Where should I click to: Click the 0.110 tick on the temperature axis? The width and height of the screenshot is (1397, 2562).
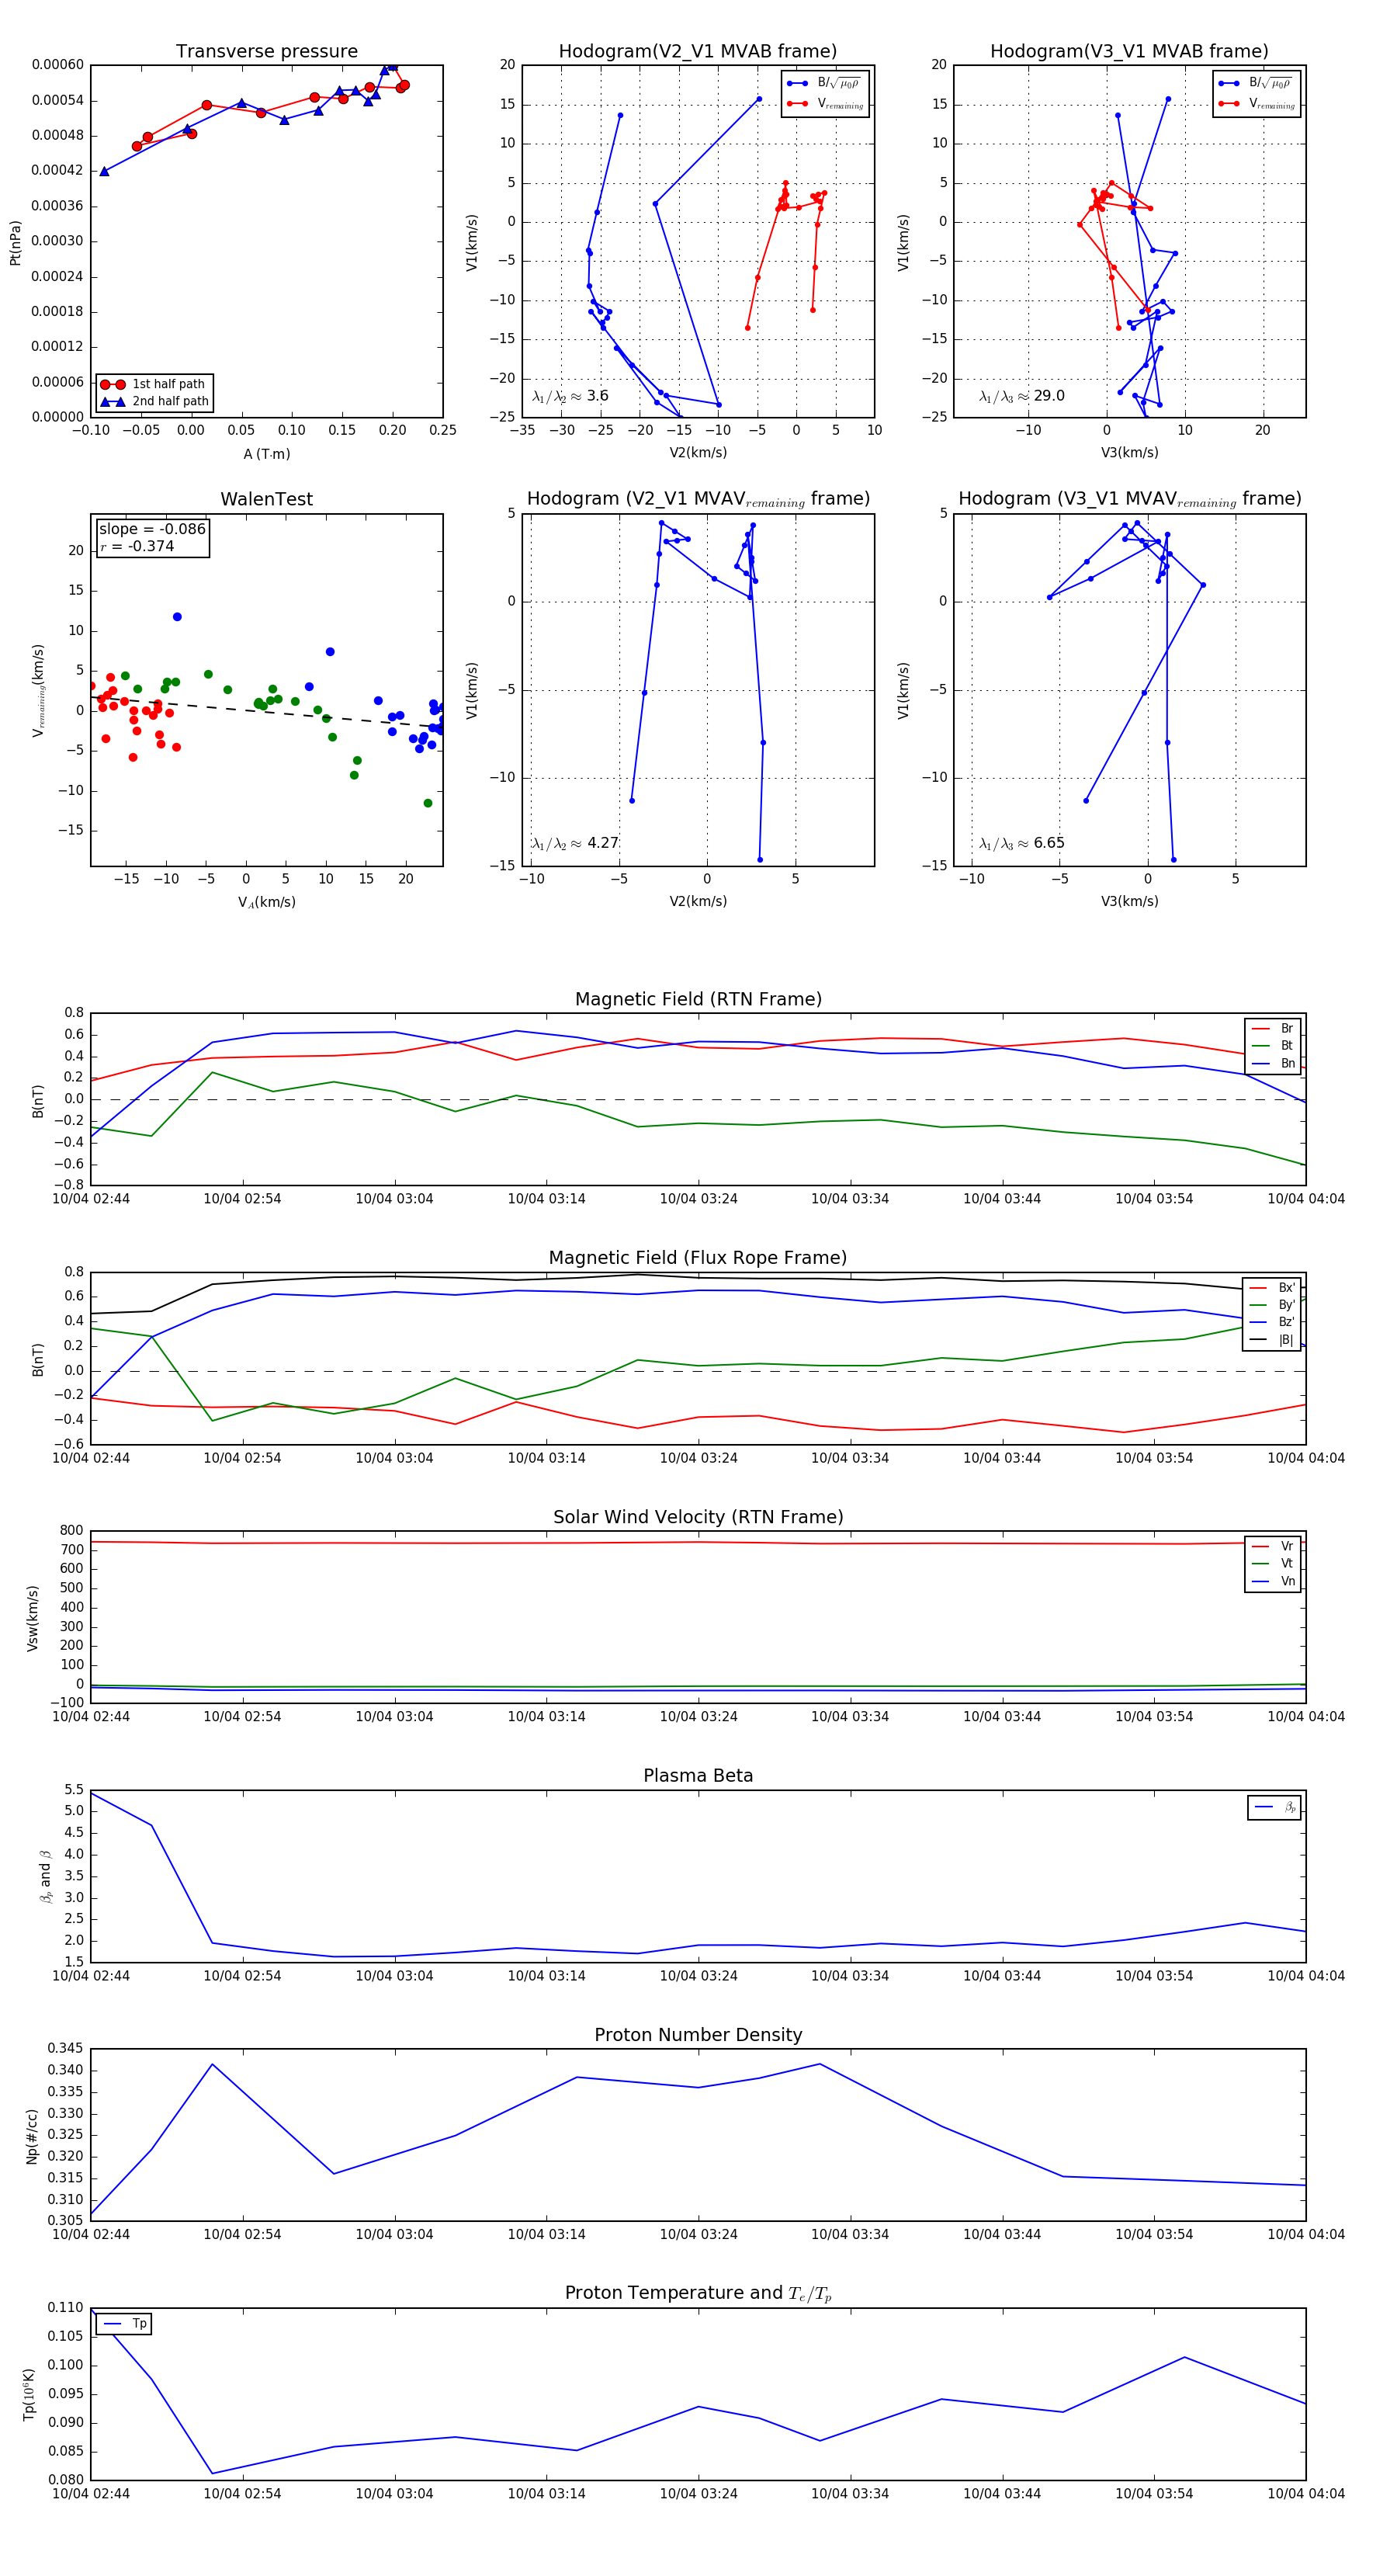64,2307
